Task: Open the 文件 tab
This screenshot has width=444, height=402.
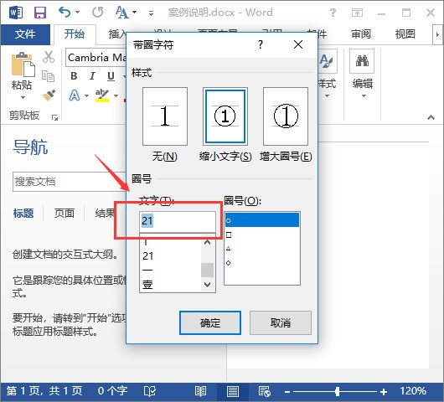Action: [x=25, y=34]
